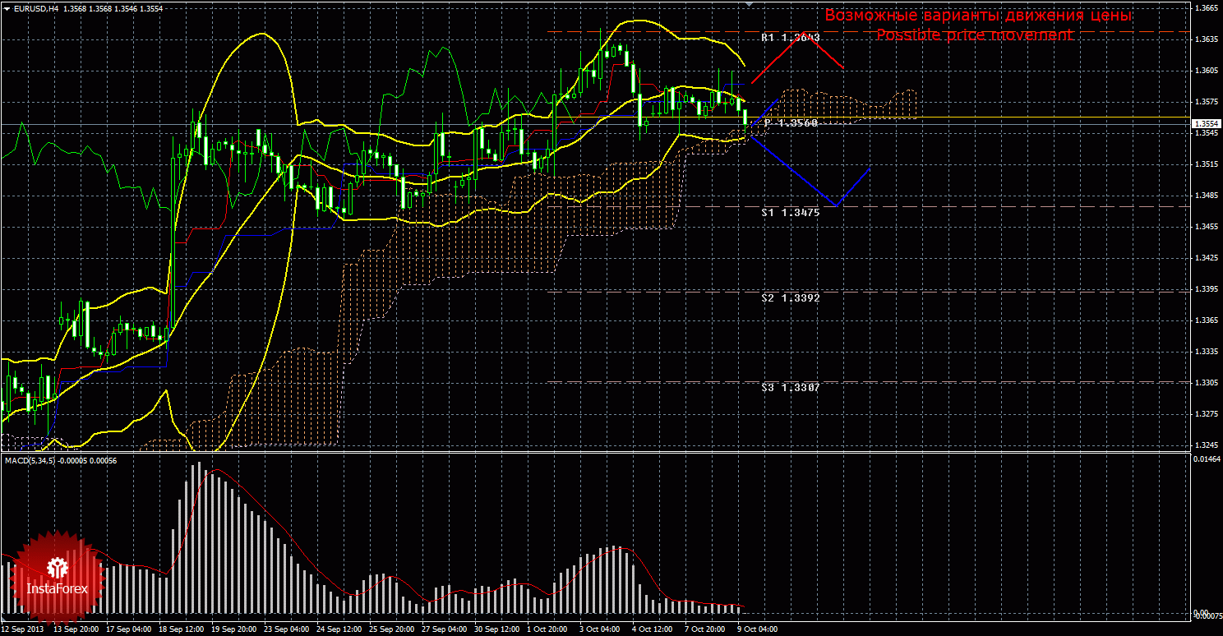Click the 1.3605 price scale value
Image resolution: width=1223 pixels, height=636 pixels.
(x=1205, y=71)
